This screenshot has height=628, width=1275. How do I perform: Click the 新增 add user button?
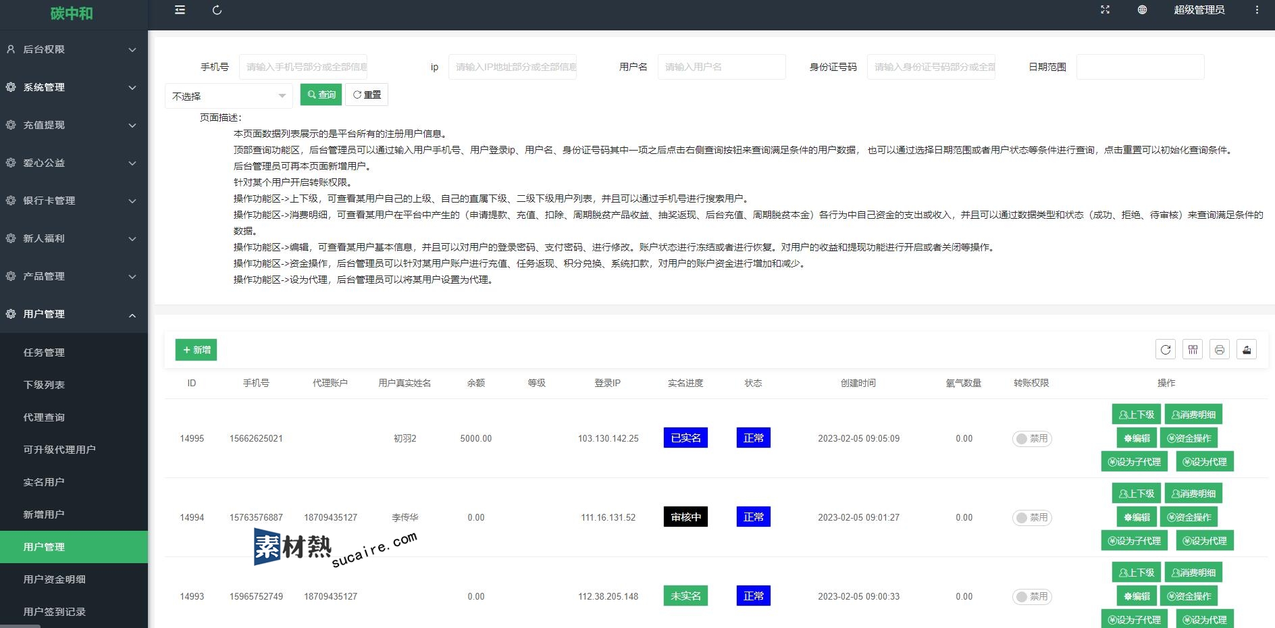click(197, 350)
